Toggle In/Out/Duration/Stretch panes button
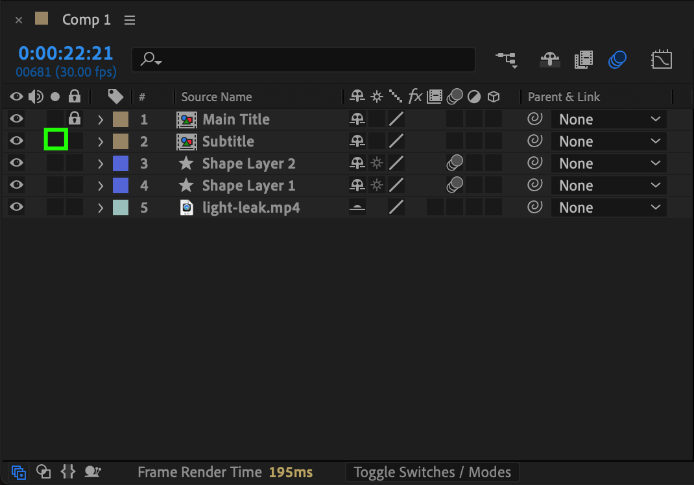The width and height of the screenshot is (694, 485). point(67,472)
